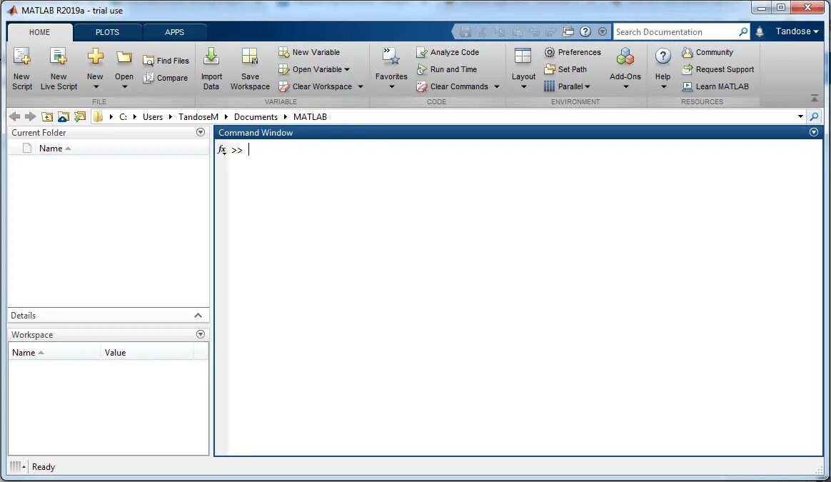831x482 pixels.
Task: Click the back arrow in the folder toolbar
Action: click(15, 116)
